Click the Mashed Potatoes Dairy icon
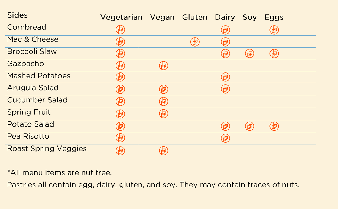 225,77
